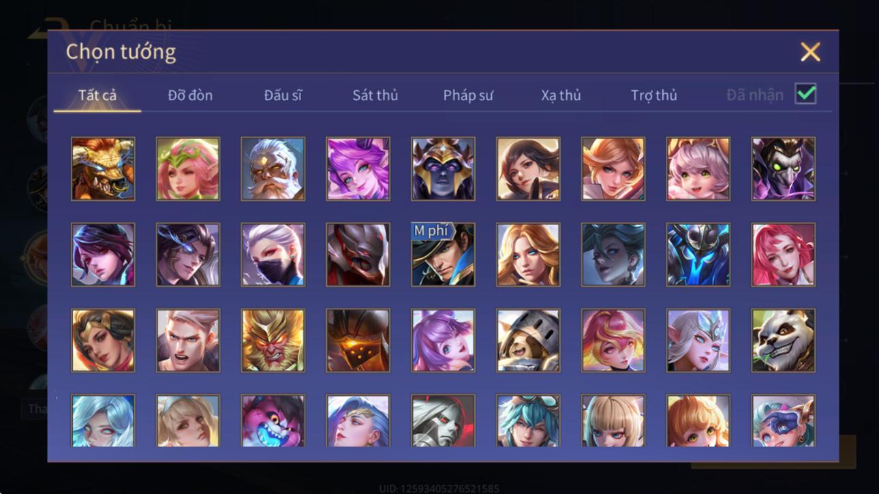Choose the hero marked "M phí"

click(443, 255)
